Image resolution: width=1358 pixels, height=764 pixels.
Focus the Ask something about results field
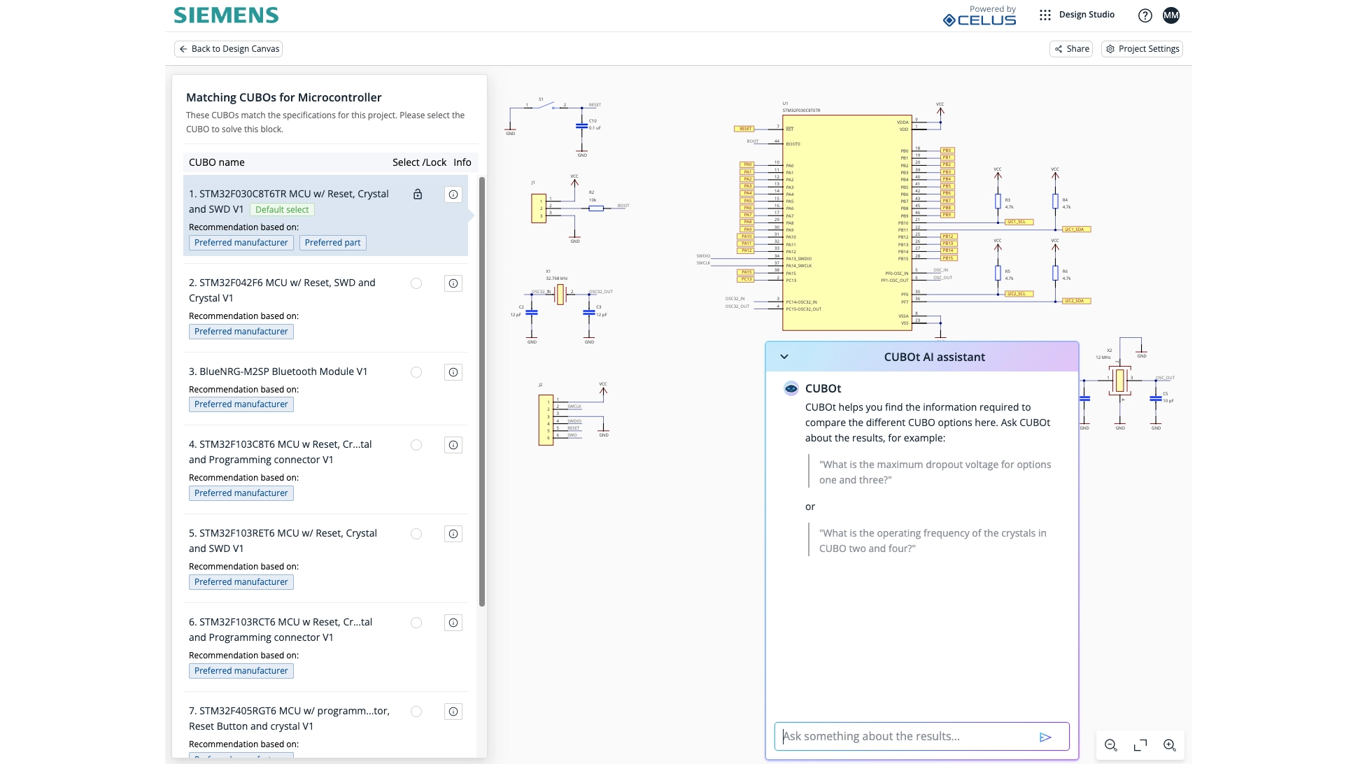tap(903, 737)
